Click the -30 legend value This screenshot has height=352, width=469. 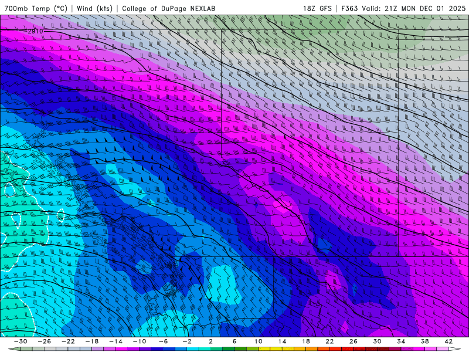point(21,341)
